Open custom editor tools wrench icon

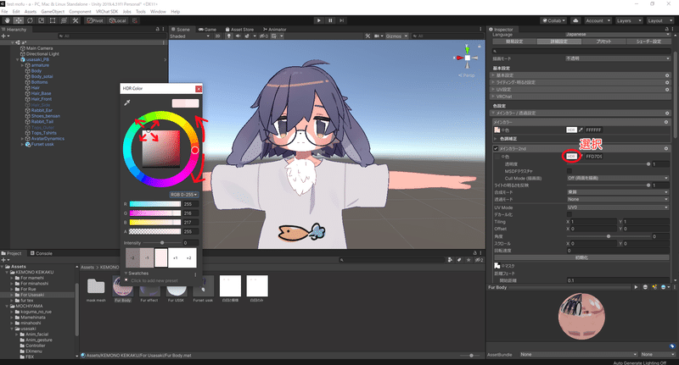click(x=76, y=20)
